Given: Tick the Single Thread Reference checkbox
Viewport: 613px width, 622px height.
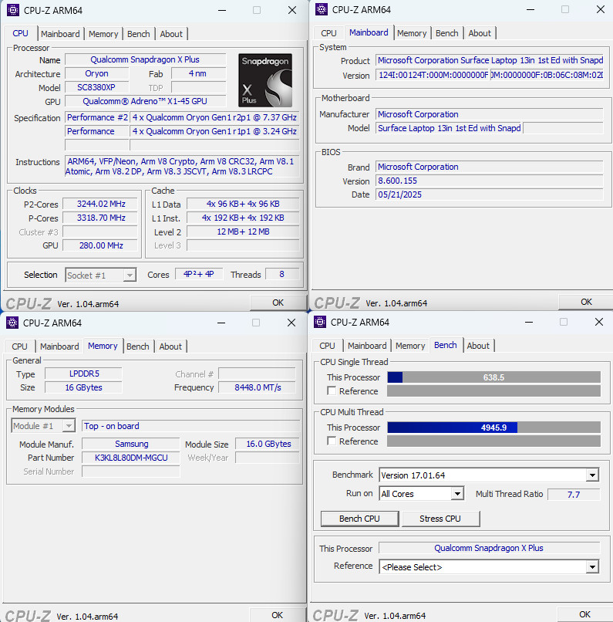Looking at the screenshot, I should (x=332, y=390).
